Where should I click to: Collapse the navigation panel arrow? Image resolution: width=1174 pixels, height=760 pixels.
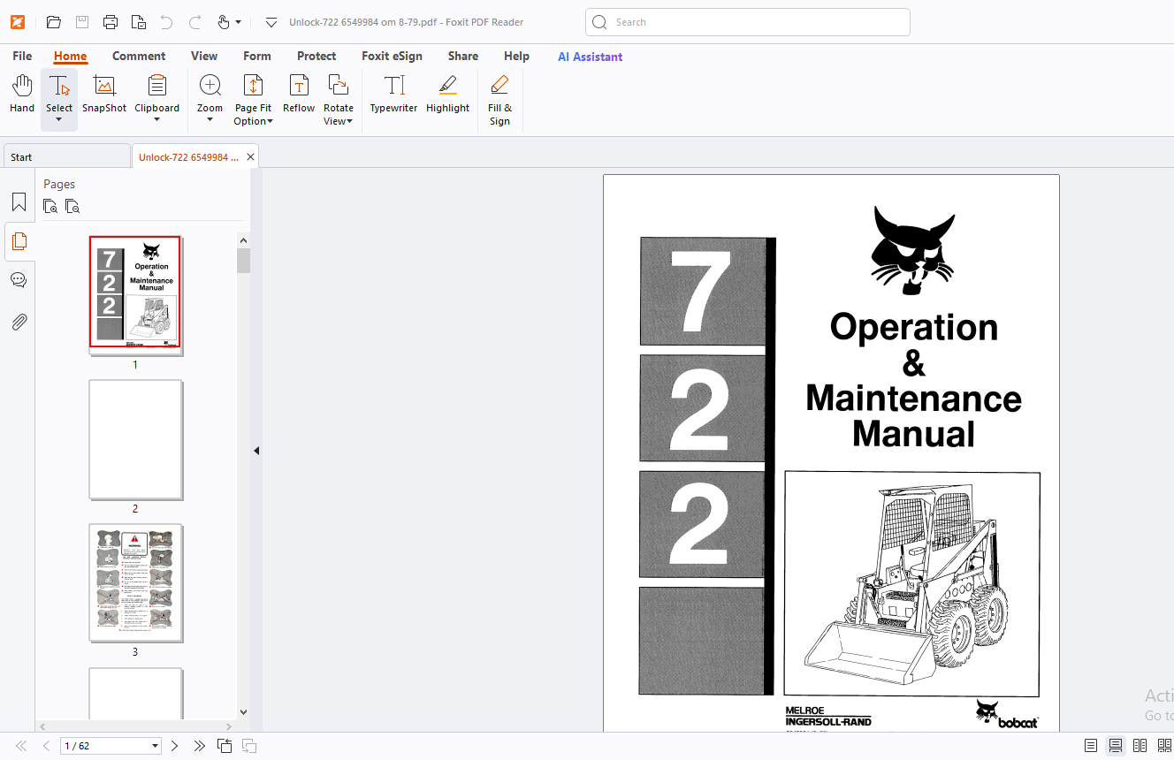click(x=256, y=451)
